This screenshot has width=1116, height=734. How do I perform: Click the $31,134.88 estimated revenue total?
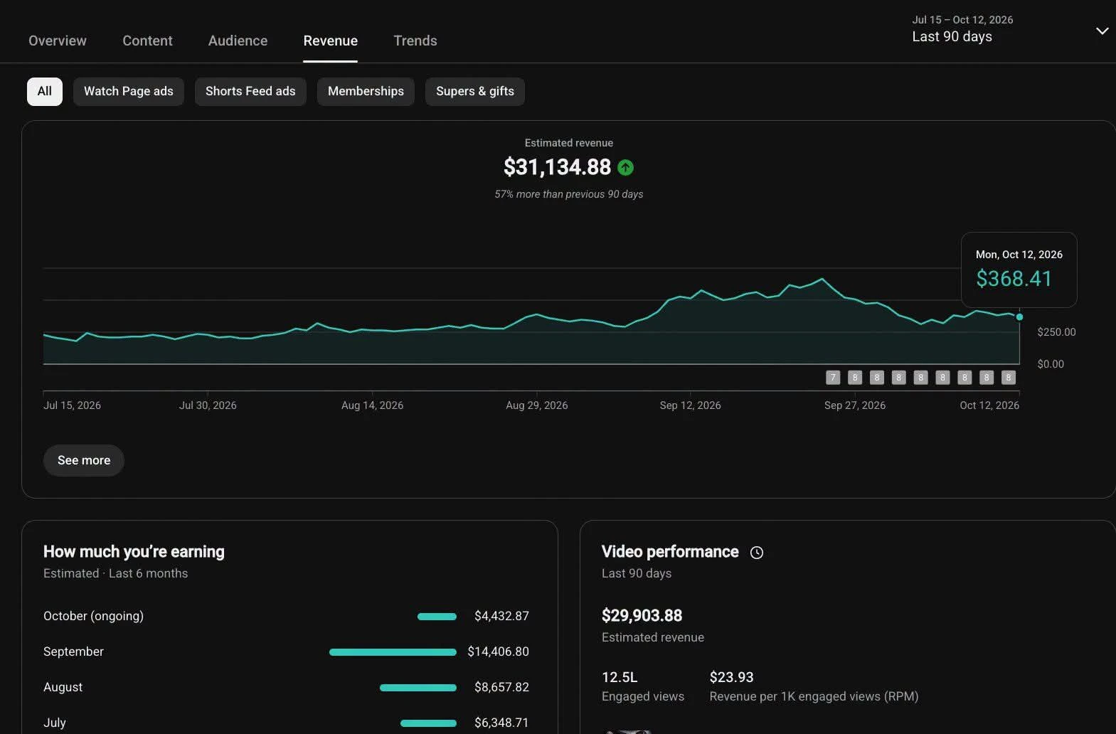[557, 167]
